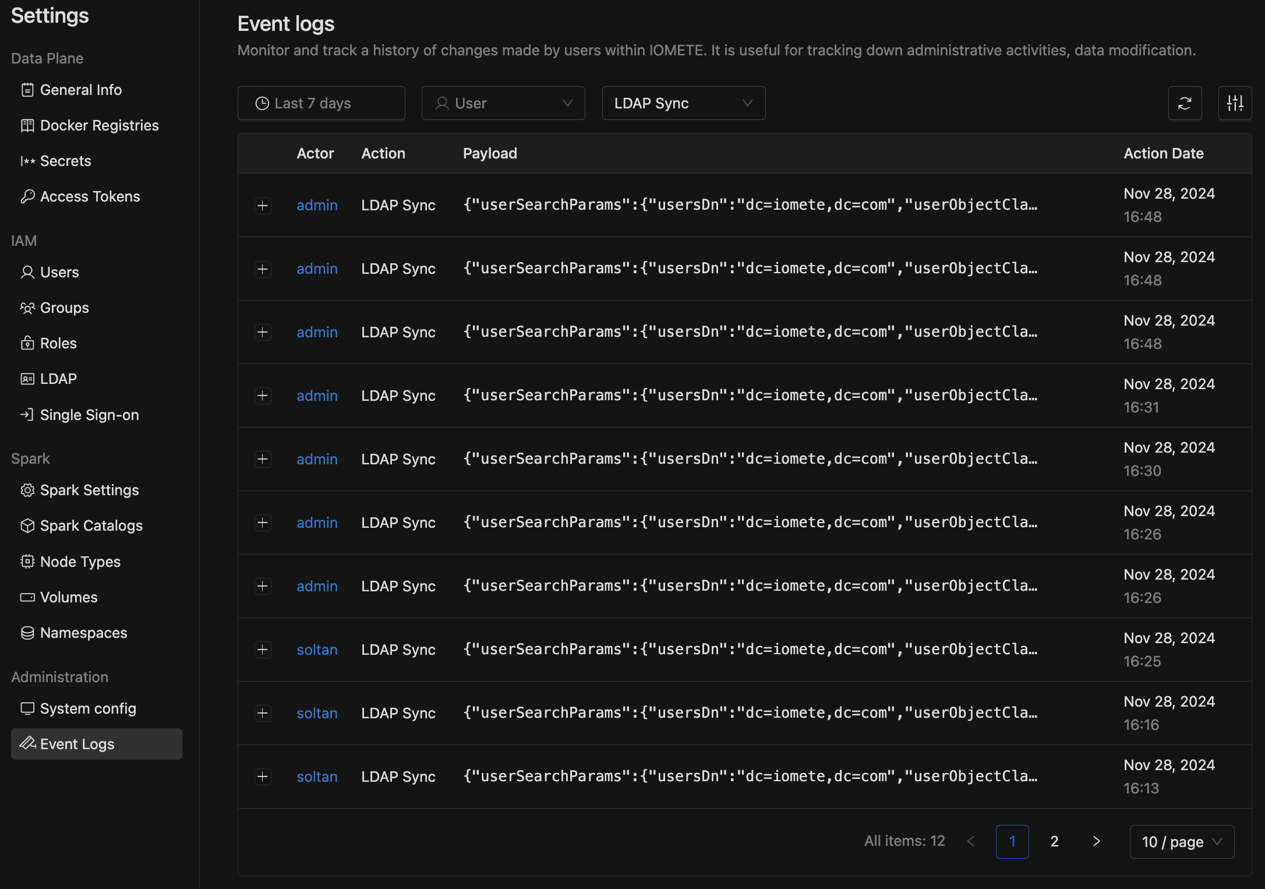Click the admin actor link in first row
The image size is (1265, 889).
click(316, 204)
